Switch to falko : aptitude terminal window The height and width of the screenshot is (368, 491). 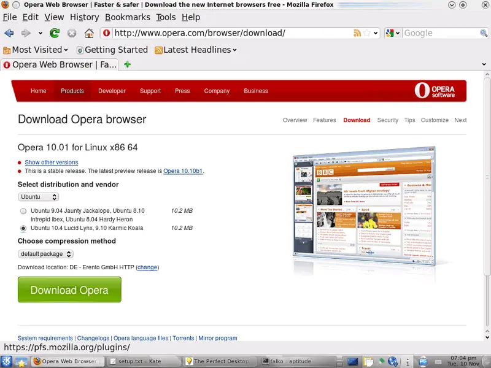click(x=298, y=361)
